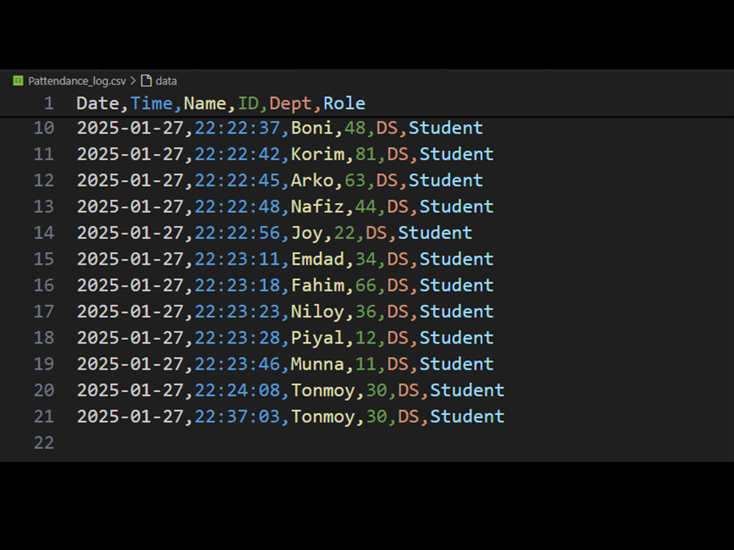Click ID value 36

point(366,311)
